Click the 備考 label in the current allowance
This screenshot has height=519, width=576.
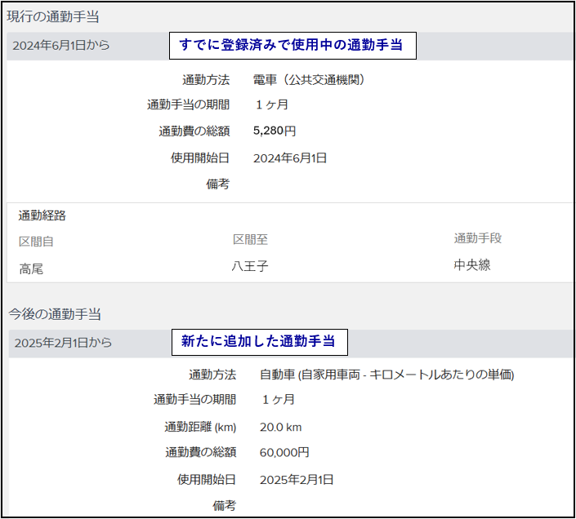(x=218, y=184)
